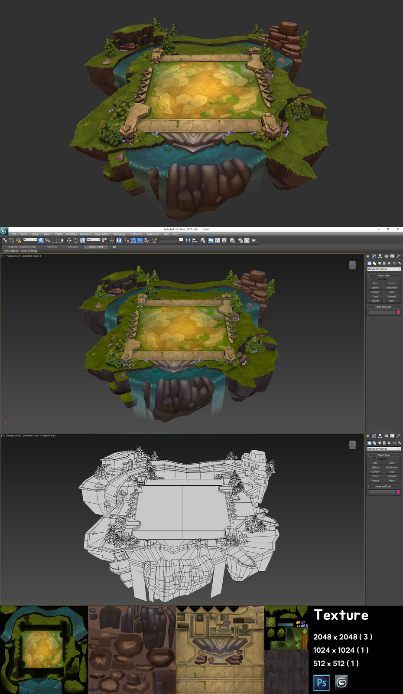
Task: Toggle AutoGrid checkbox in lower command panel
Action: 375,458
